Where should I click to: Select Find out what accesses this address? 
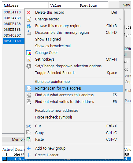pyautogui.click(x=74, y=95)
